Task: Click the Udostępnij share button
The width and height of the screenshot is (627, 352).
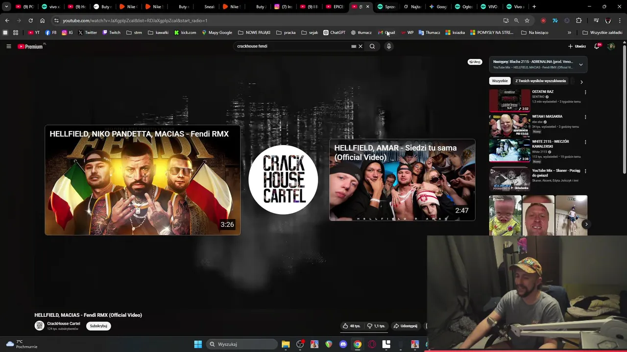Action: point(405,326)
